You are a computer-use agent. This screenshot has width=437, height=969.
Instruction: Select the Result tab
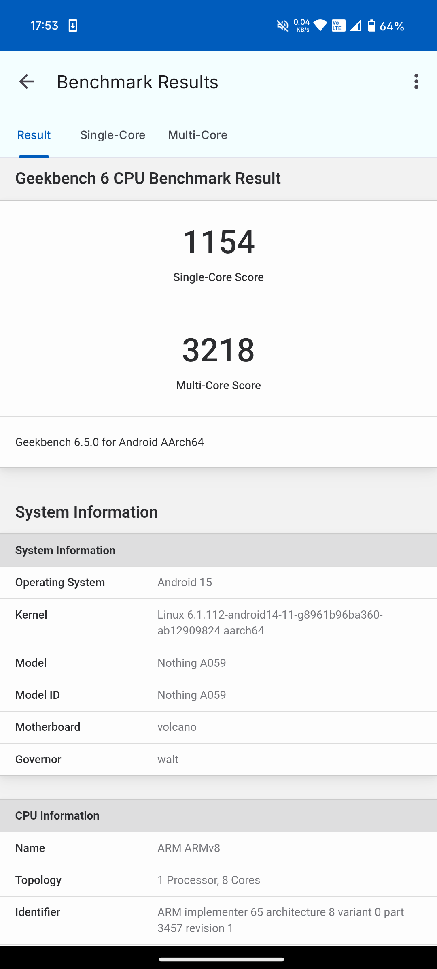tap(34, 135)
